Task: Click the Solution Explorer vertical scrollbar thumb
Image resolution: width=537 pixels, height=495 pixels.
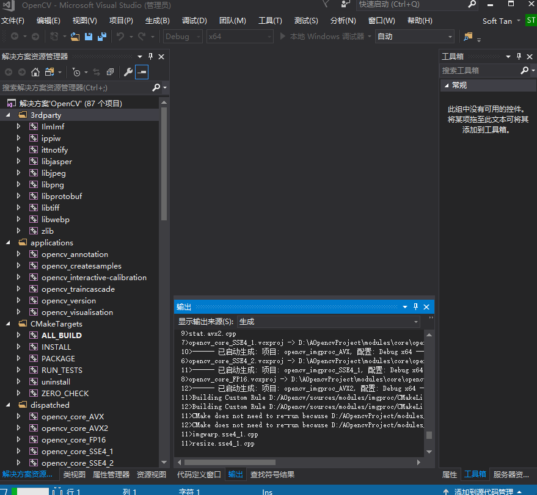Action: (164, 164)
